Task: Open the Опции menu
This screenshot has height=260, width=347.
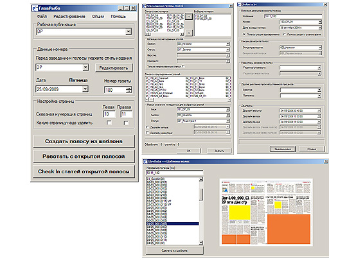Action: click(98, 16)
